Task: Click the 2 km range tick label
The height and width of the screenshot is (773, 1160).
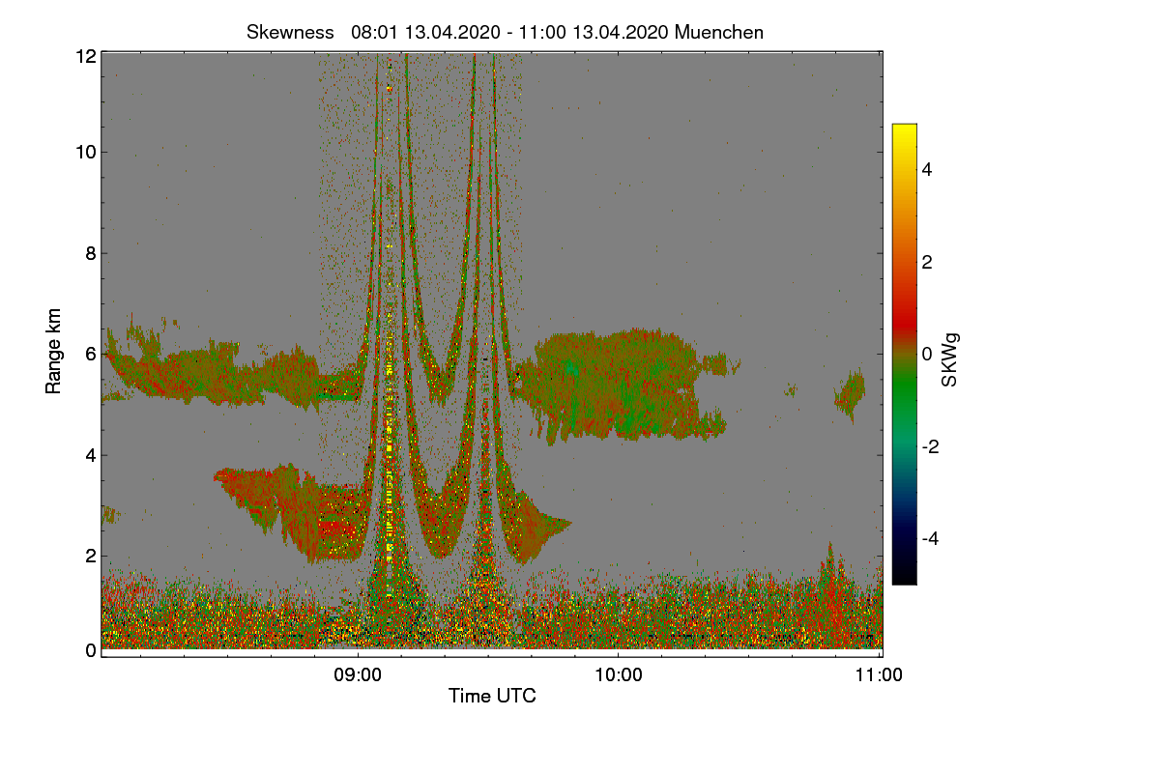Action: (90, 556)
